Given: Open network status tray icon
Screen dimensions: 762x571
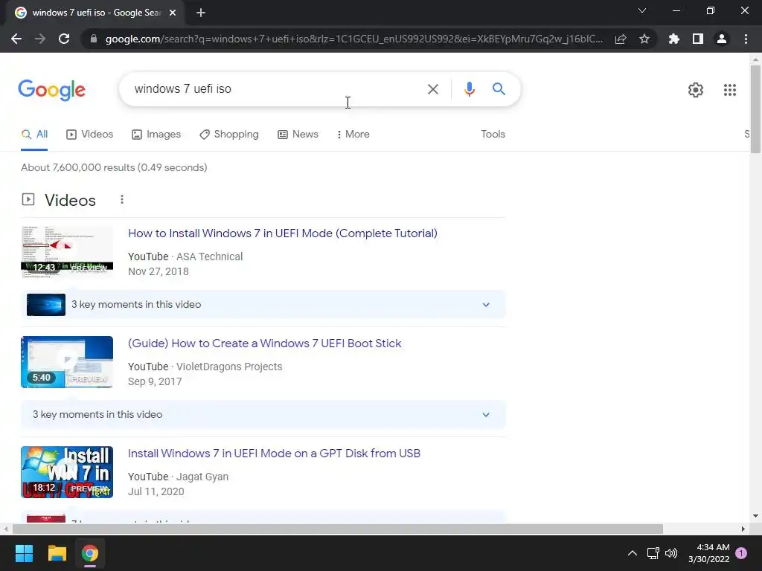Looking at the screenshot, I should 653,553.
